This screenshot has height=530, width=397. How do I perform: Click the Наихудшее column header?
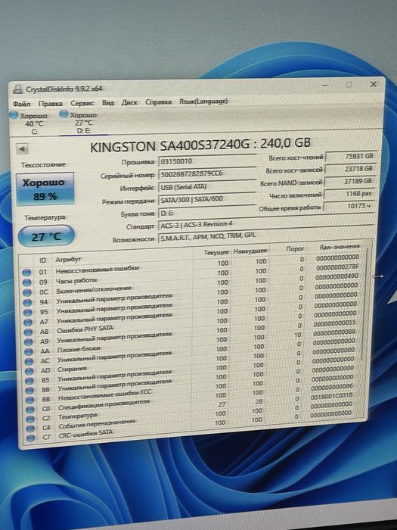click(250, 251)
